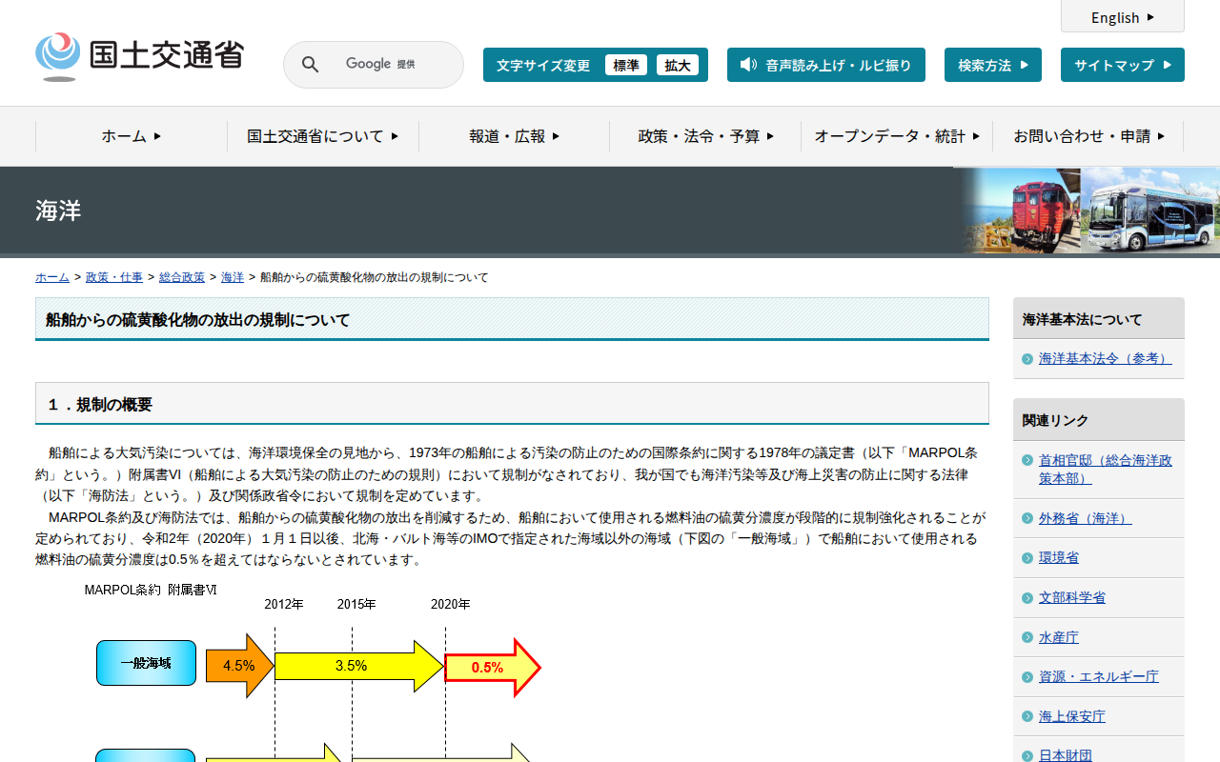
Task: Click the 文字サイズ変更 label
Action: (x=543, y=65)
